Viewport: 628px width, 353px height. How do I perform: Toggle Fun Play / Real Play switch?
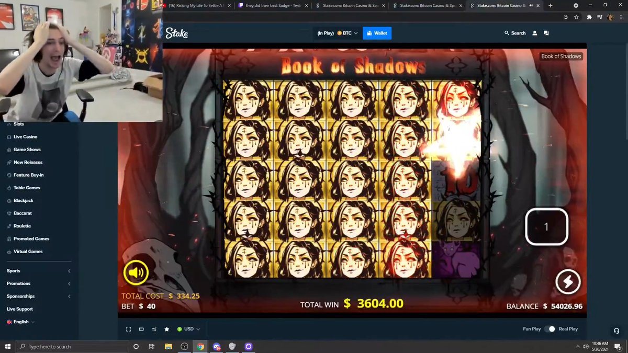549,329
